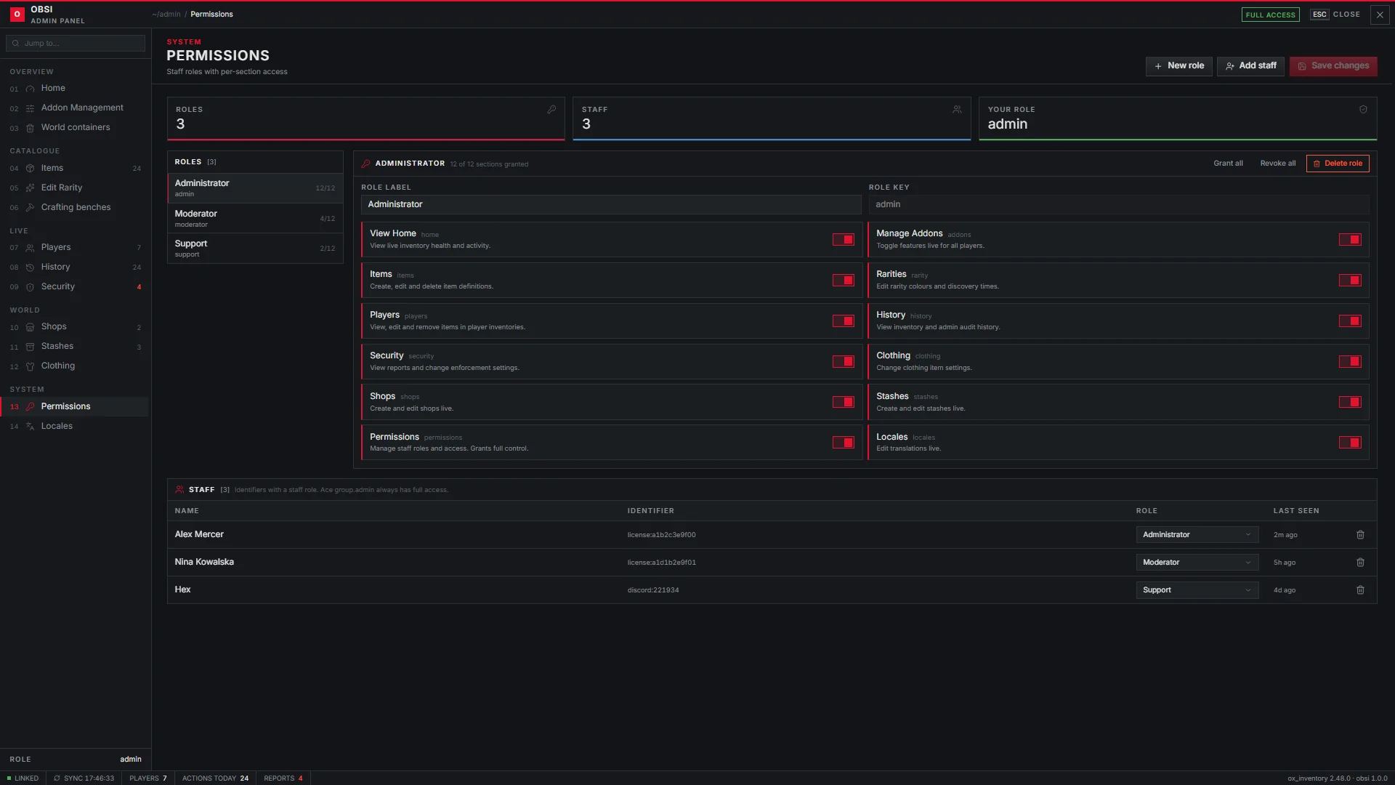
Task: Close the admin panel with X
Action: (1380, 15)
